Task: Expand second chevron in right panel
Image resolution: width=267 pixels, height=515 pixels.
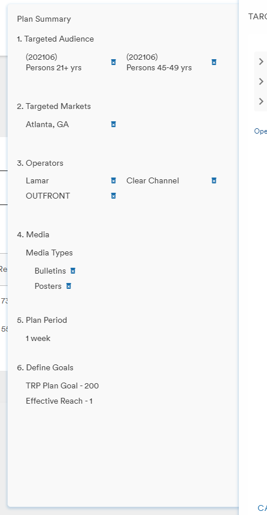Action: [261, 81]
